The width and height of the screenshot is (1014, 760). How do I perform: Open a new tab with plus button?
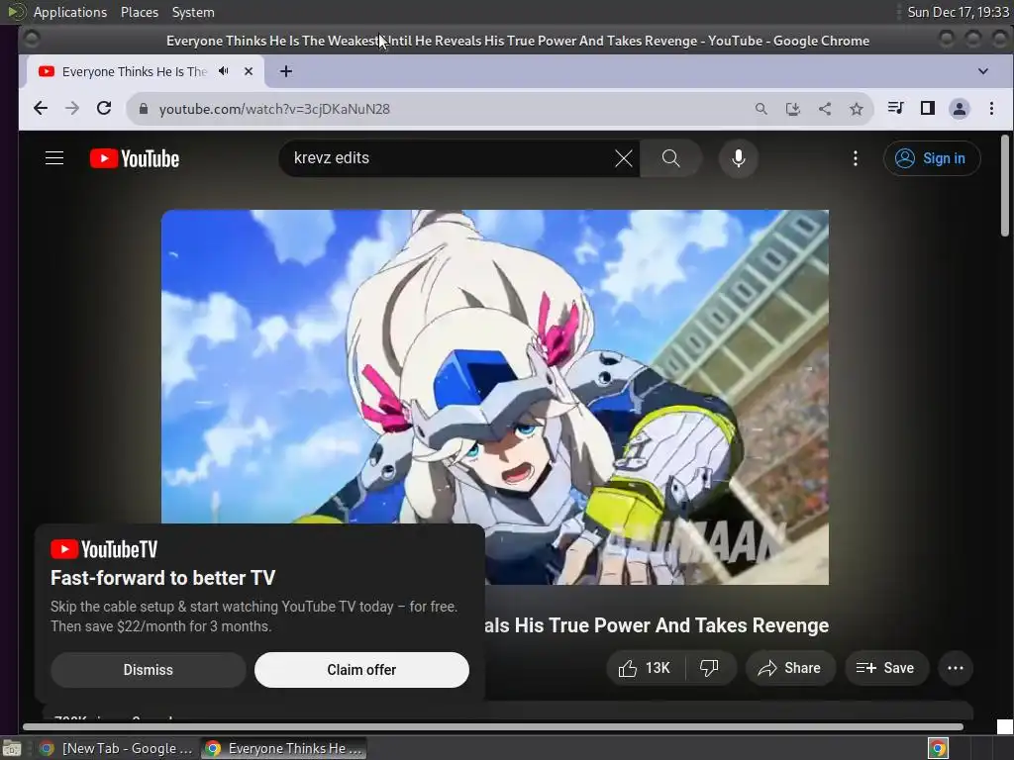[x=286, y=71]
